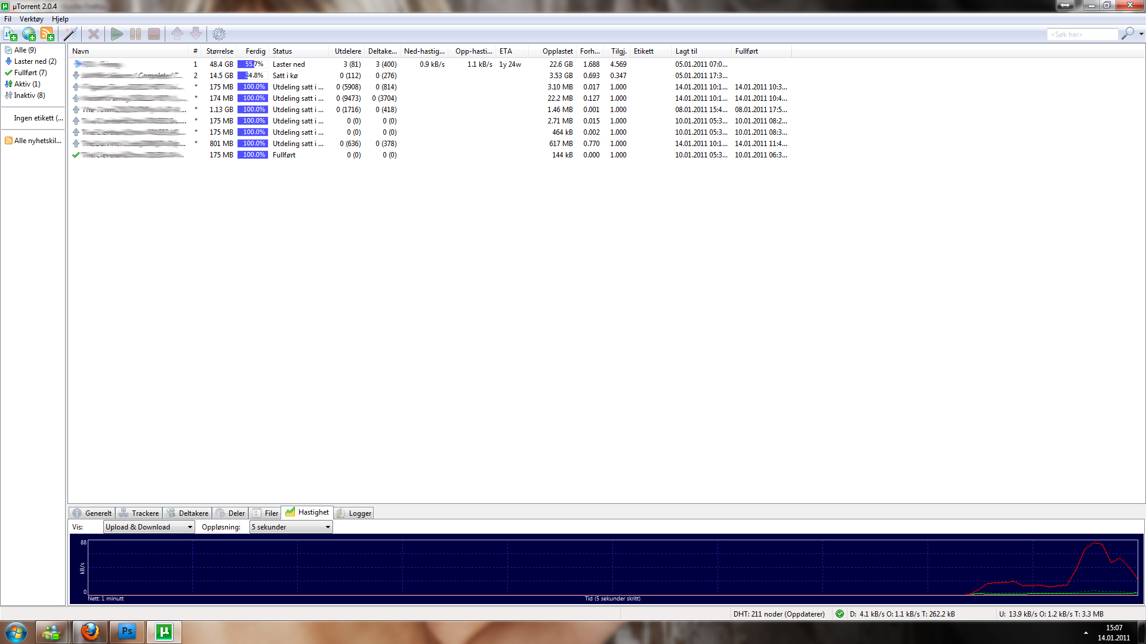This screenshot has height=644, width=1146.
Task: Open the Upload & Download dropdown
Action: click(x=149, y=527)
